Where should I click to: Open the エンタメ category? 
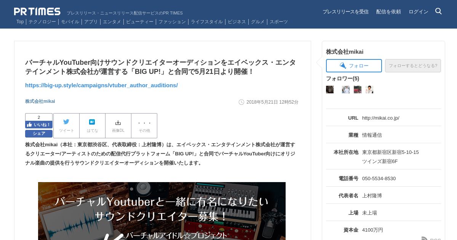click(x=112, y=22)
